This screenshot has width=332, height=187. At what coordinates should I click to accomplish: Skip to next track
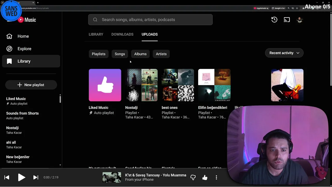tap(36, 177)
